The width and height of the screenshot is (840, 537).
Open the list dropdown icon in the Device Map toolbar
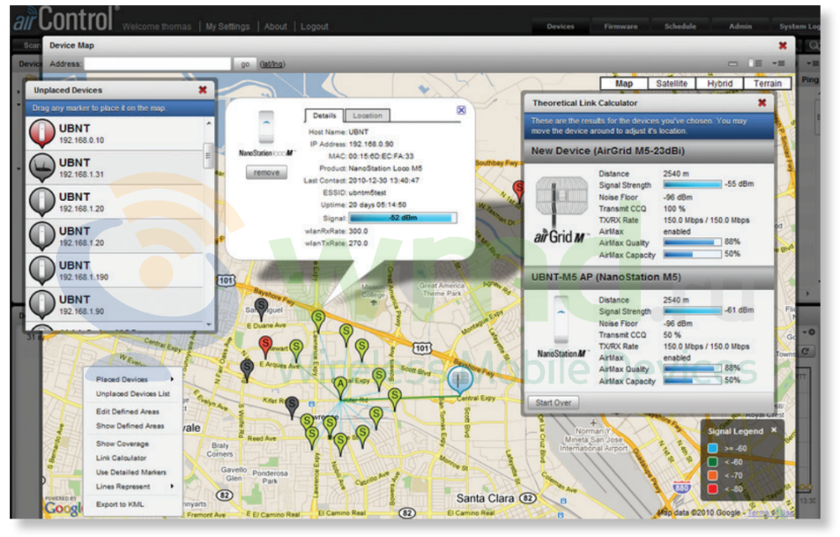point(779,63)
